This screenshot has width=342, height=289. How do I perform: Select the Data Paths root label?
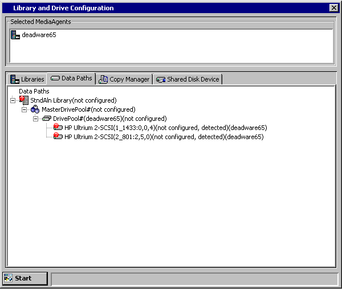click(34, 91)
